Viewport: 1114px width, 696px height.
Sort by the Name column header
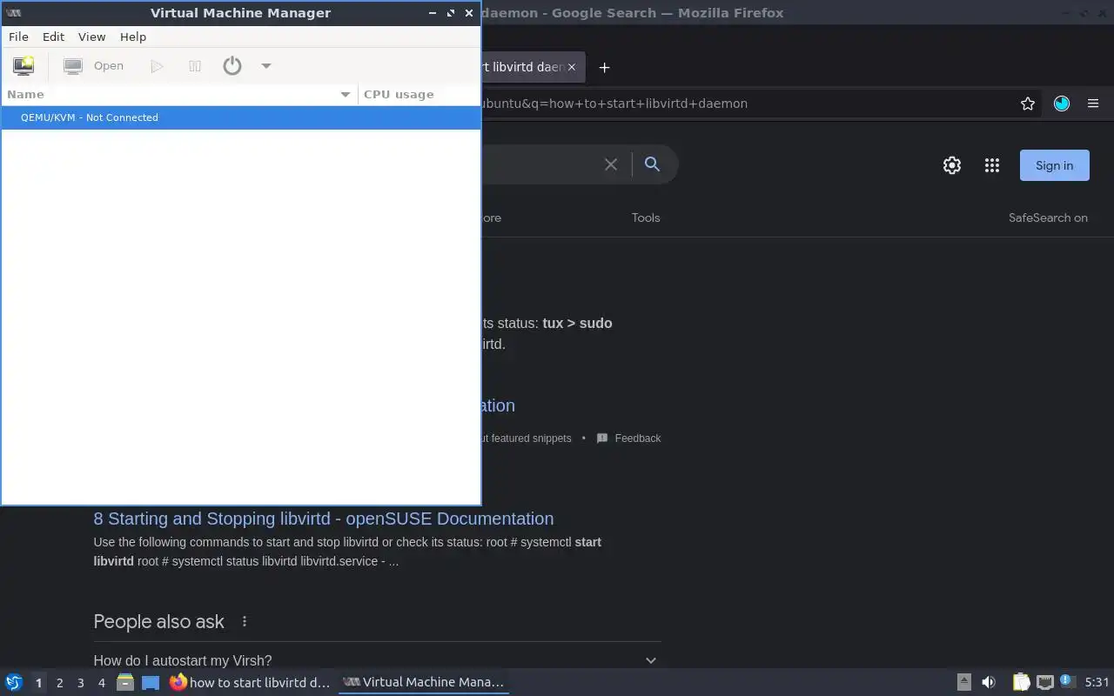pyautogui.click(x=178, y=94)
